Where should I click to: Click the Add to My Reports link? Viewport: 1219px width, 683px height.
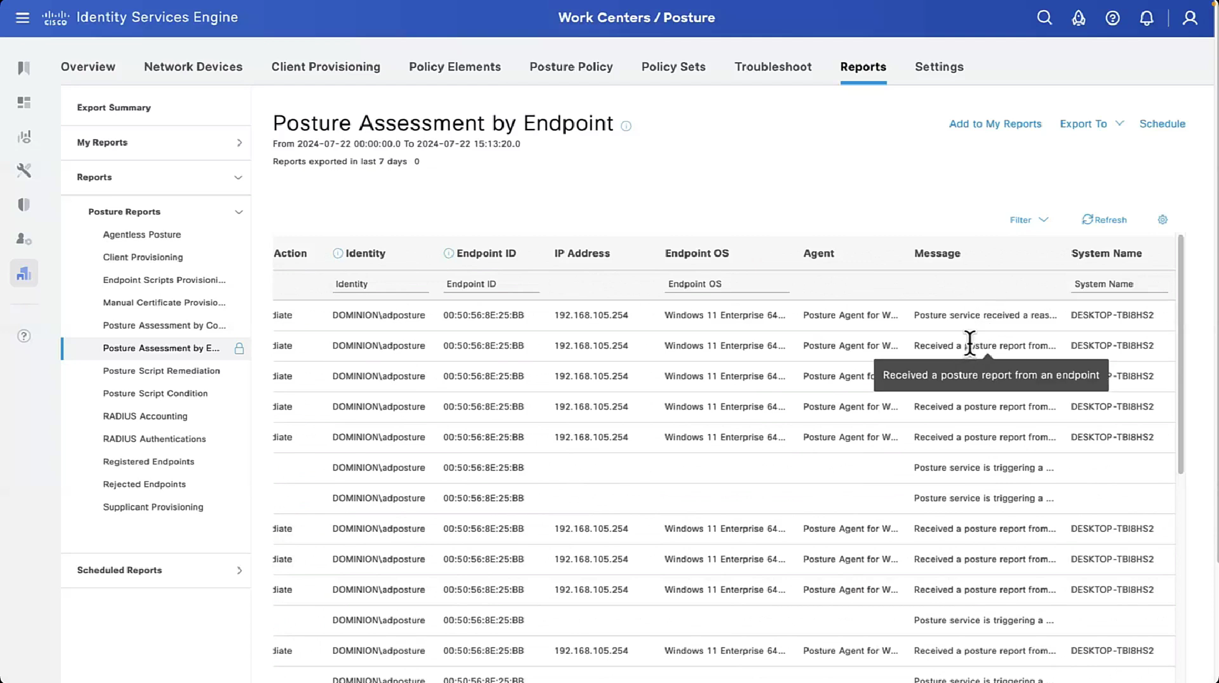(995, 124)
